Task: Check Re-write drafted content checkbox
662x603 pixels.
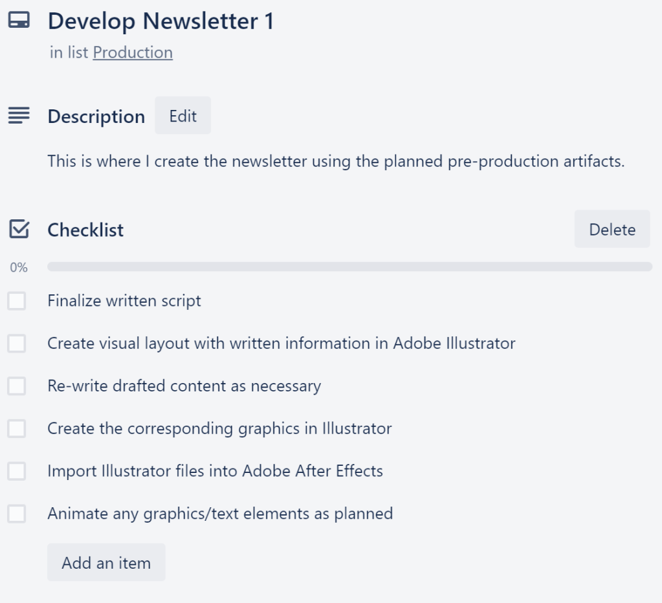Action: pyautogui.click(x=17, y=386)
